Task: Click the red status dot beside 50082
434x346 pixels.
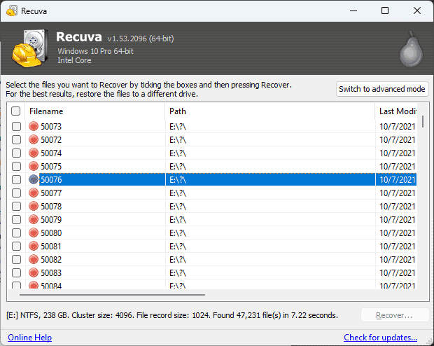Action: tap(34, 259)
